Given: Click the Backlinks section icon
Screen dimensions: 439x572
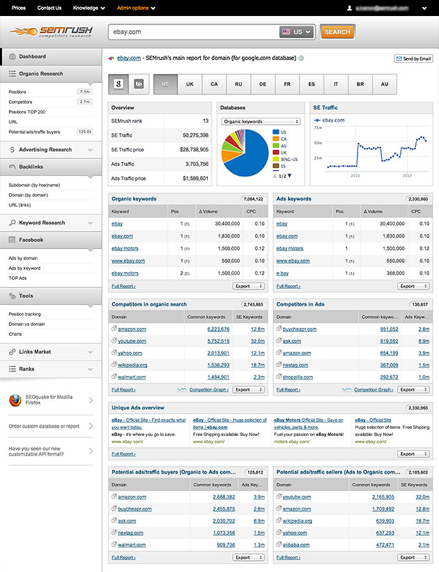Looking at the screenshot, I should [13, 167].
